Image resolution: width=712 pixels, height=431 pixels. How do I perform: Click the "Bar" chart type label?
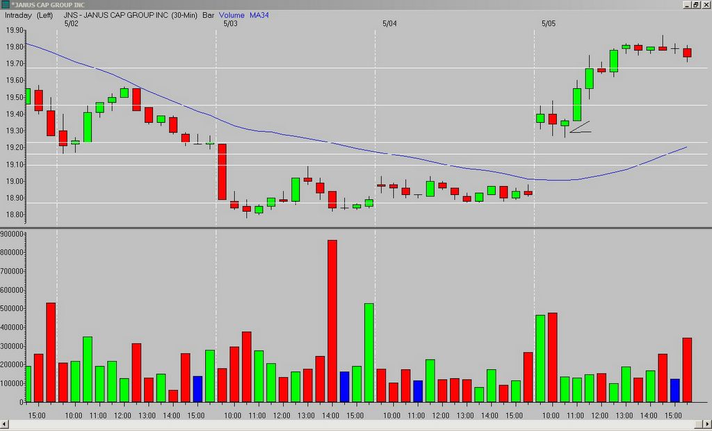coord(209,15)
